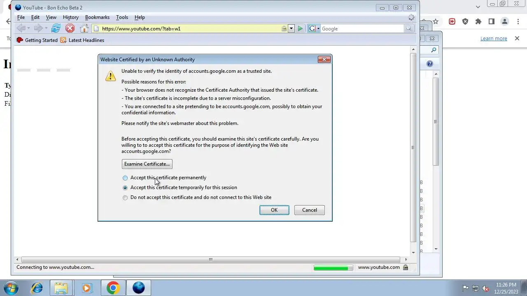Click the Reload page toolbar icon

[56, 28]
